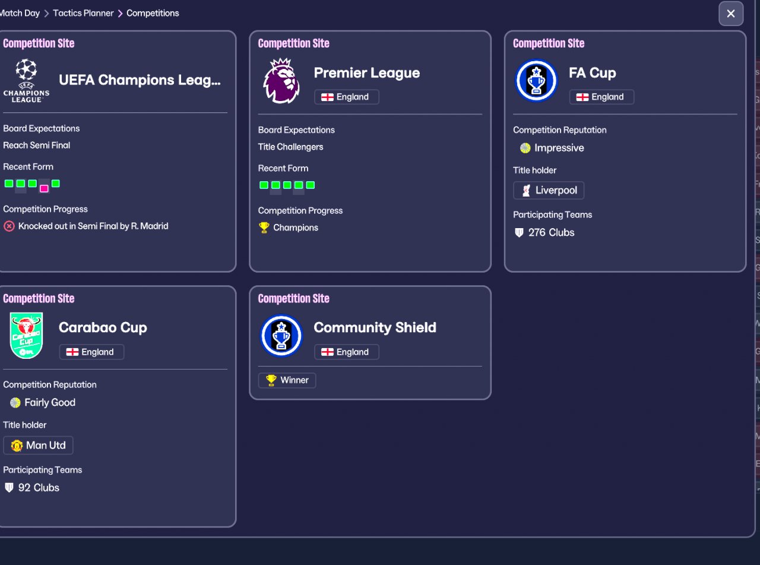Viewport: 760px width, 565px height.
Task: Select the pink loss square in Champions League form
Action: pyautogui.click(x=44, y=188)
